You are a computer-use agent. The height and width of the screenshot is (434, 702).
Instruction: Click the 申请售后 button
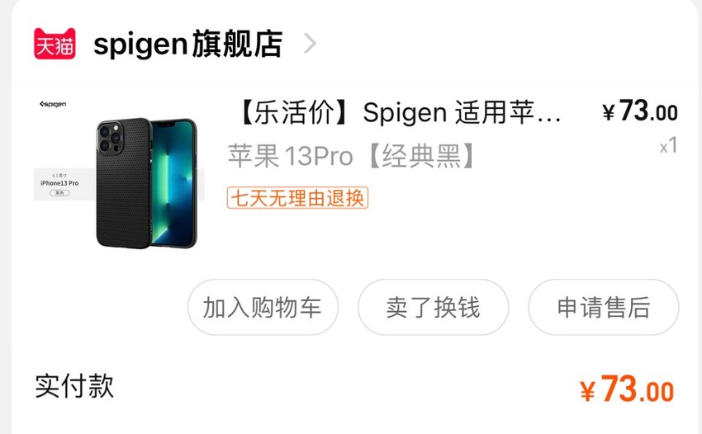604,308
